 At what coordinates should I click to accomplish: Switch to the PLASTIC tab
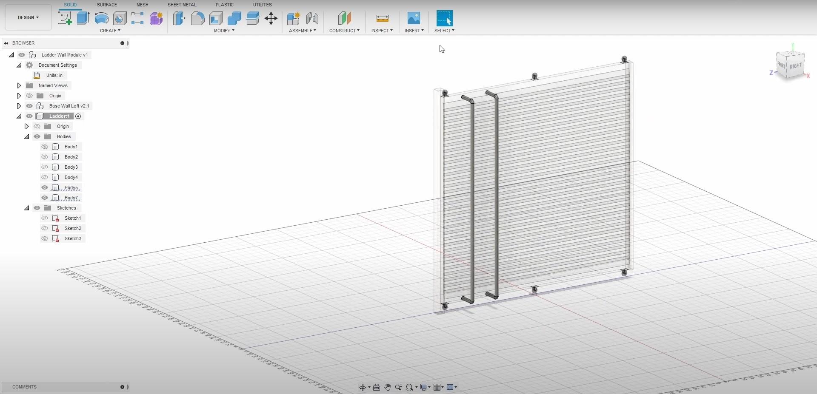pyautogui.click(x=225, y=5)
